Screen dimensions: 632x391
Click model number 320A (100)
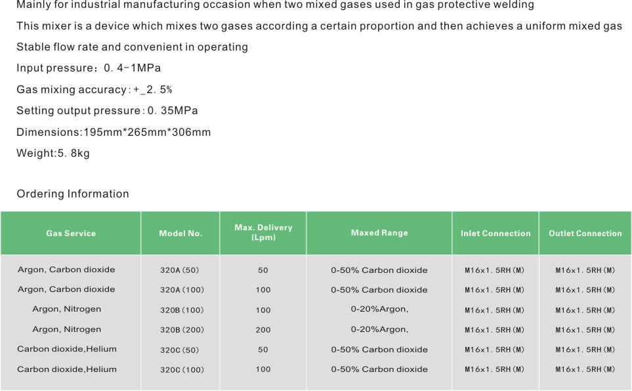pyautogui.click(x=182, y=290)
